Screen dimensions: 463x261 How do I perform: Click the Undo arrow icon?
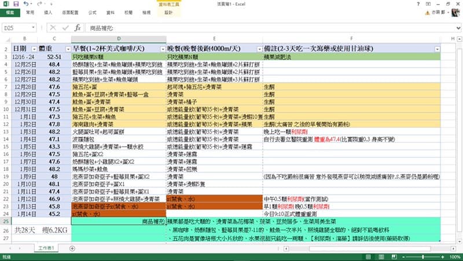tap(25, 4)
